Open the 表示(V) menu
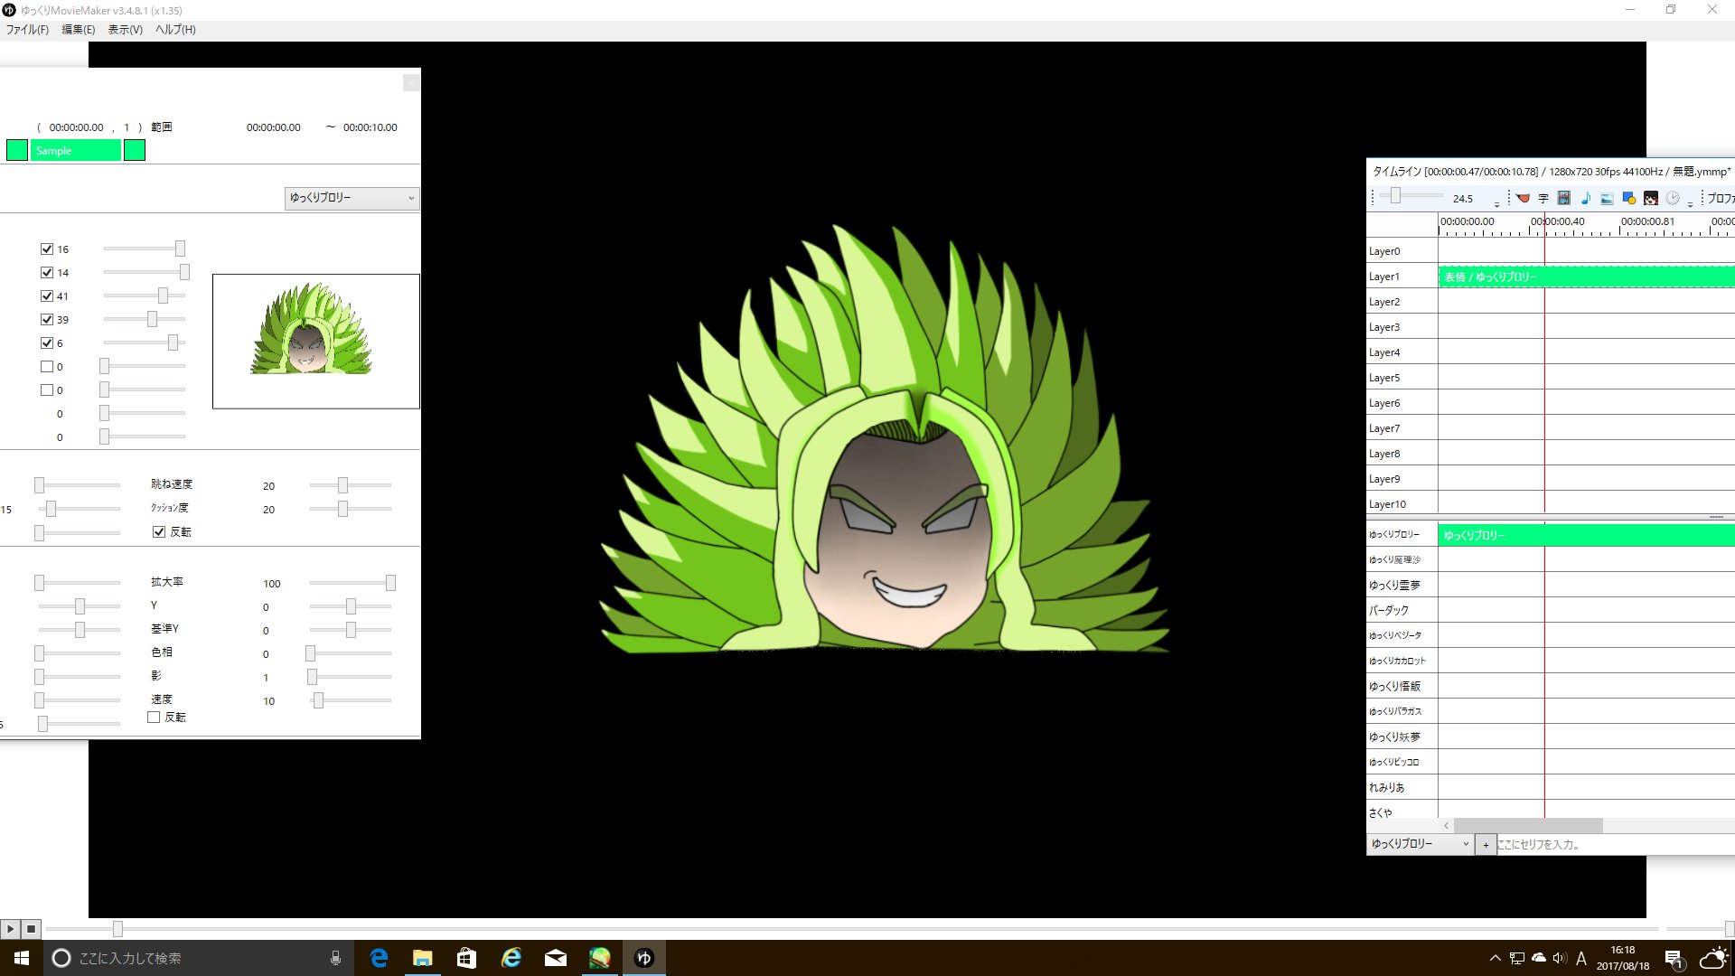 pyautogui.click(x=125, y=29)
